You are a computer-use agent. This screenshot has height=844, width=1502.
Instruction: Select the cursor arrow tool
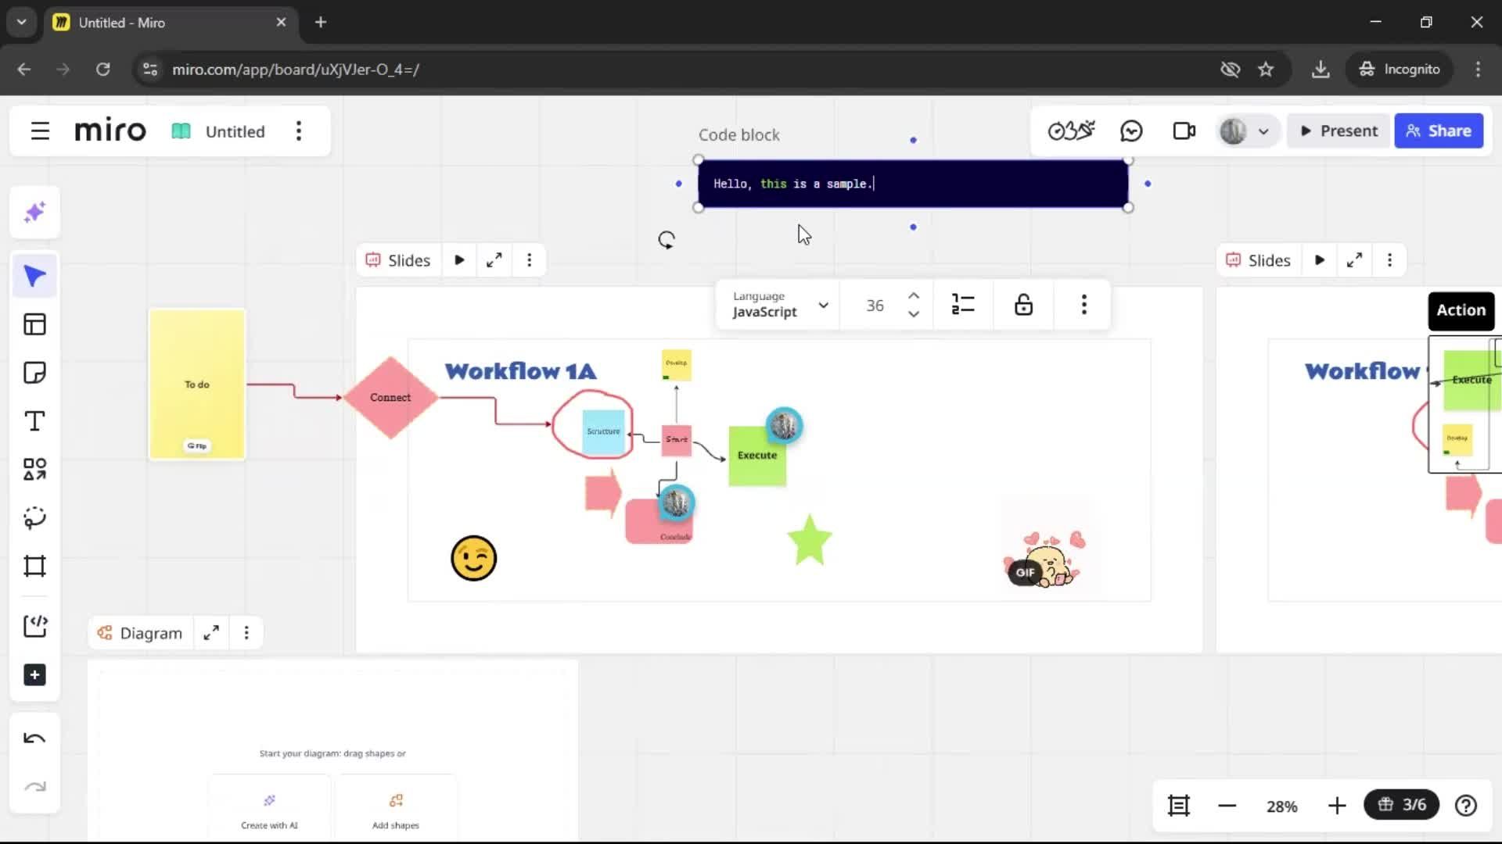pyautogui.click(x=34, y=276)
